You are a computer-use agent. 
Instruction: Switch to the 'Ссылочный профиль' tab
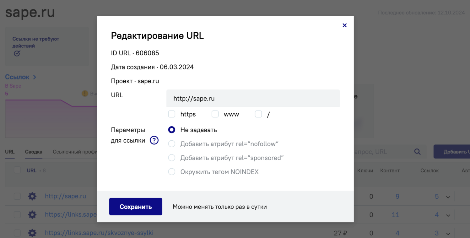click(x=75, y=152)
